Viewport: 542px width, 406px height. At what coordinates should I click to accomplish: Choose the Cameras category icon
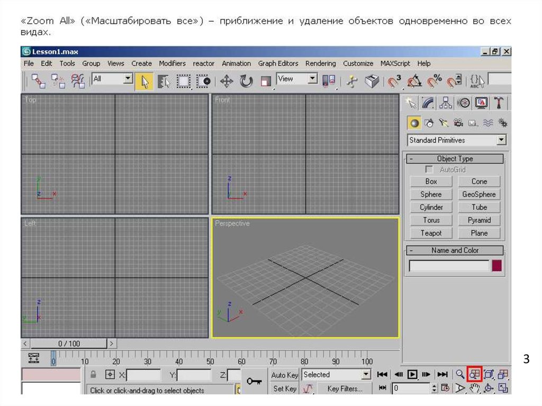458,123
